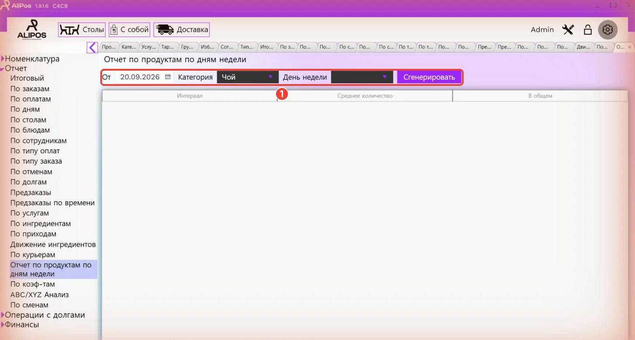Screen dimensions: 635x340
Task: Open the По дням report
Action: point(25,109)
